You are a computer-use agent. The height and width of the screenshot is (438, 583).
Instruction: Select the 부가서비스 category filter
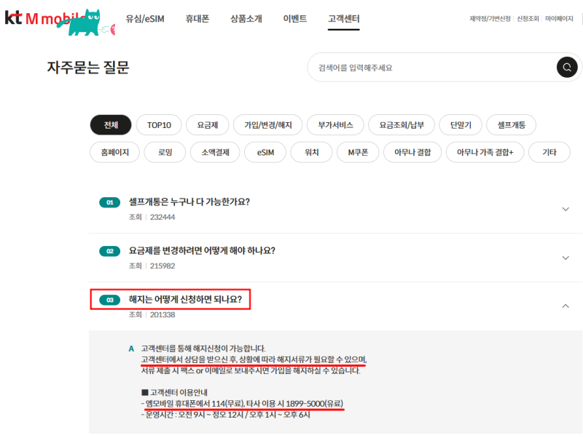tap(335, 125)
